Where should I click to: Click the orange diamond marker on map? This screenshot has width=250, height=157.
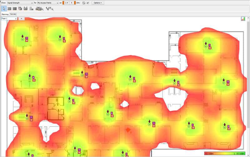[x=127, y=130]
